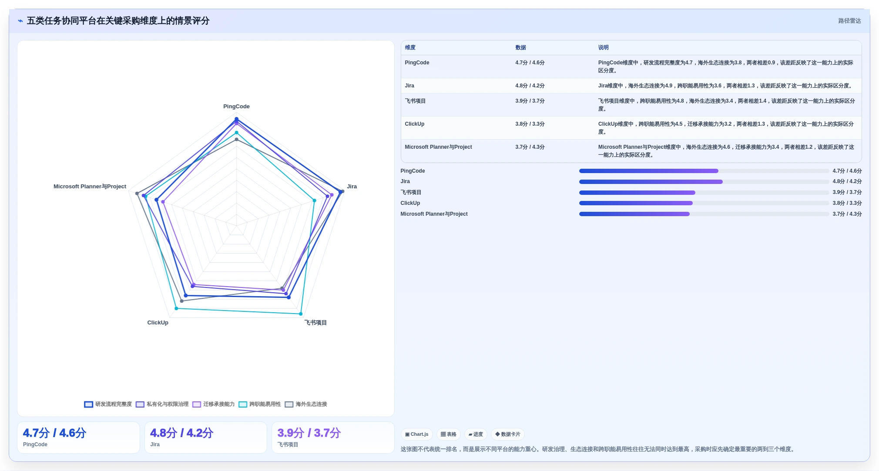Click the 4.8分 / 4.2分 table cell
Screen dimensions: 879x471
click(x=530, y=86)
